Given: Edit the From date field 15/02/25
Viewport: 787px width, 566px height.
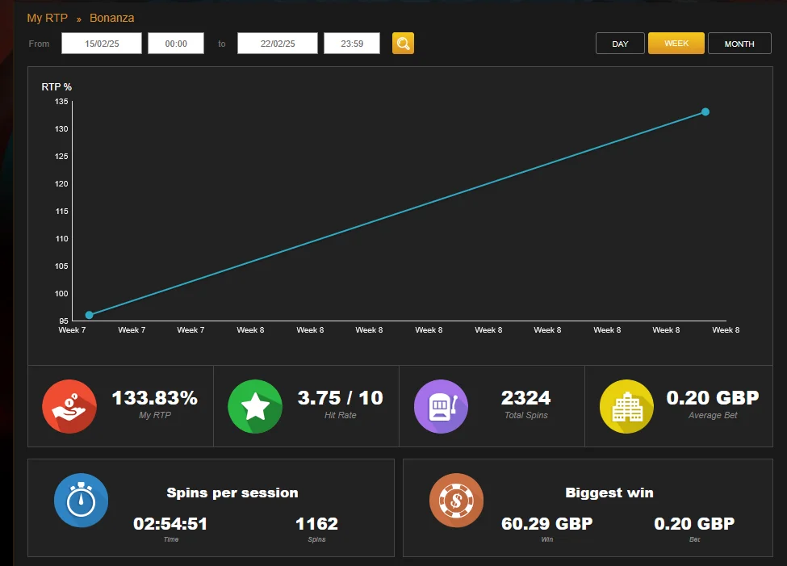Looking at the screenshot, I should tap(102, 43).
